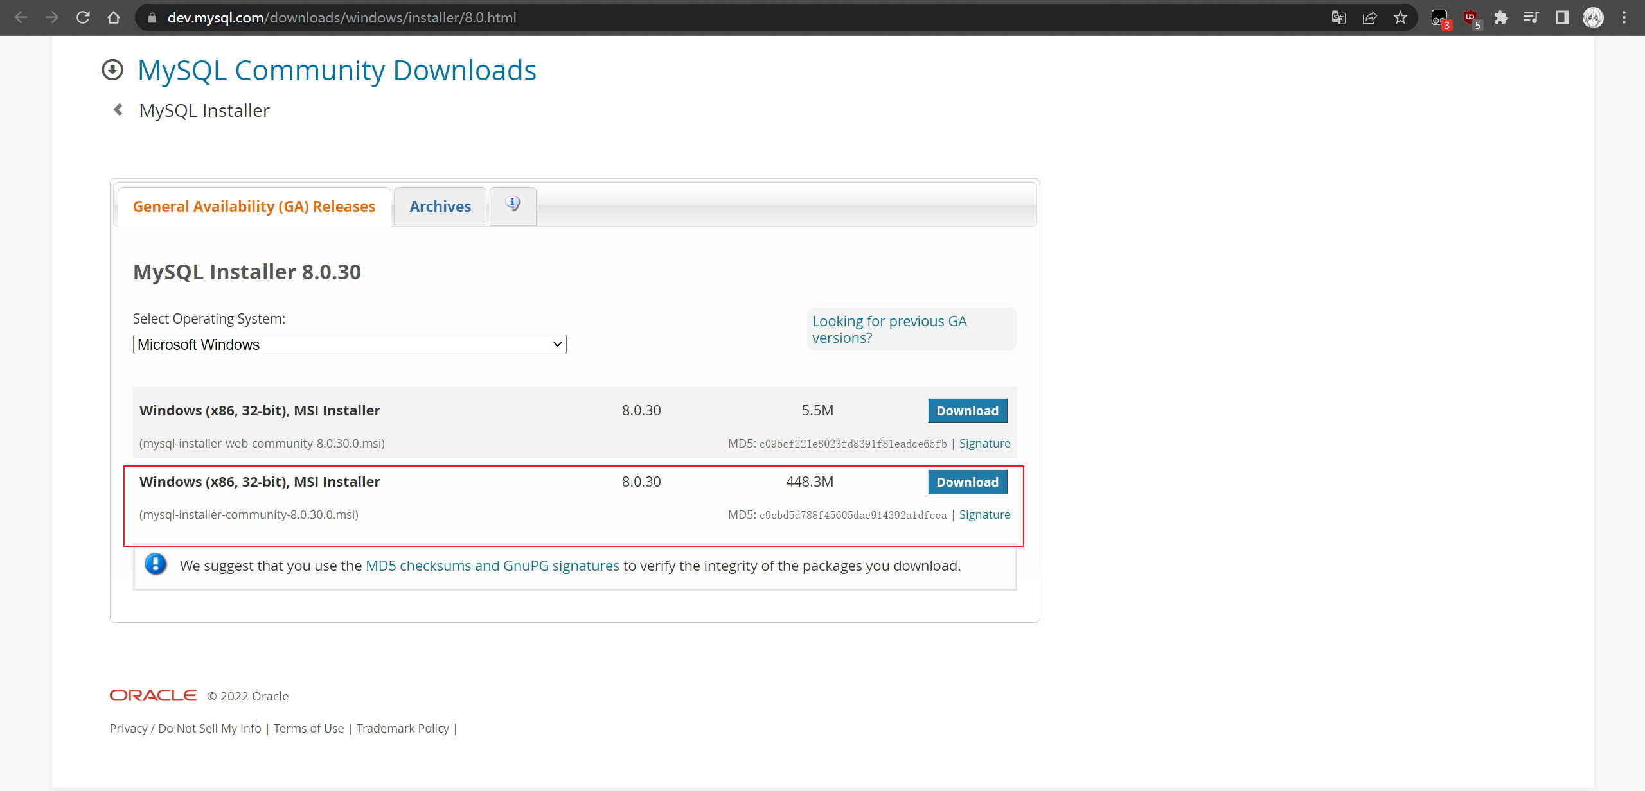Reload the page with the refresh icon
The width and height of the screenshot is (1645, 791).
coord(83,17)
